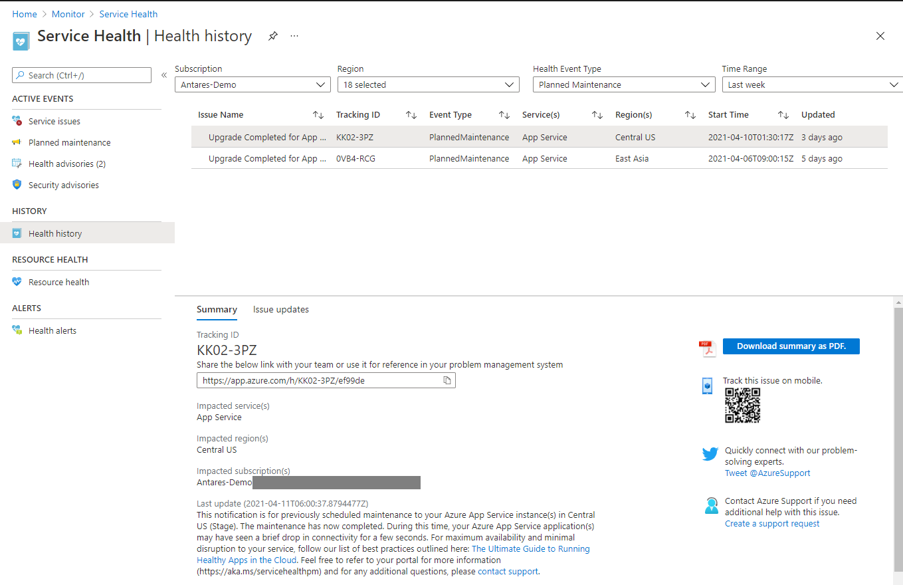The image size is (903, 585).
Task: Select the Service issues icon in the sidebar
Action: click(x=16, y=120)
